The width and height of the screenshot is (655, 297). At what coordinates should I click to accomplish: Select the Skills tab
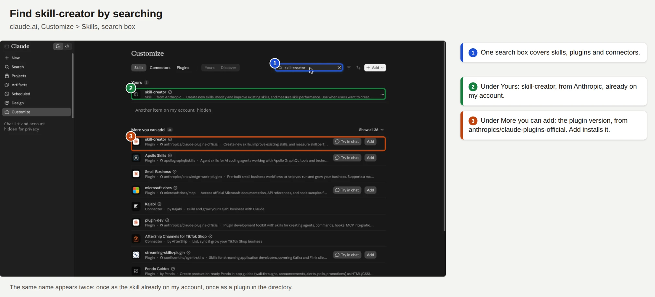coord(139,68)
